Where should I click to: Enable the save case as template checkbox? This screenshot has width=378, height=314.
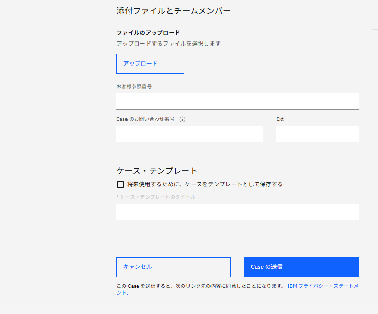point(120,185)
